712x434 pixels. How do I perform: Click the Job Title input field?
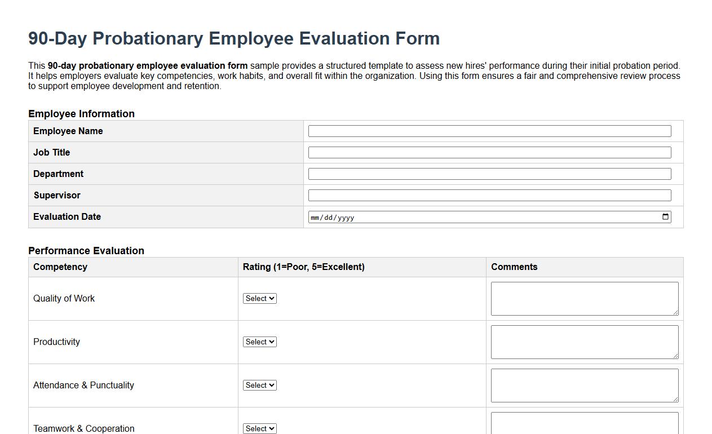pos(489,152)
